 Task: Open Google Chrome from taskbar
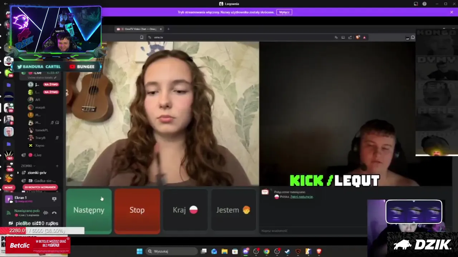pos(267,251)
